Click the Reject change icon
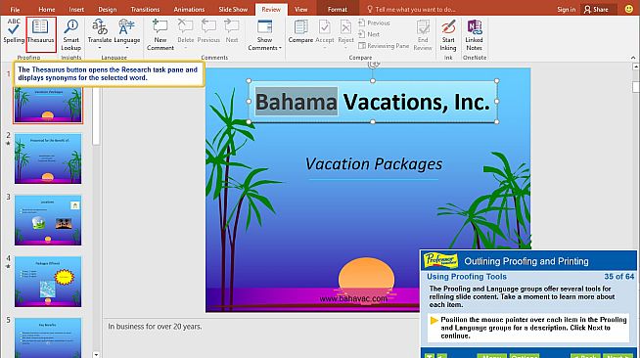Image resolution: width=640 pixels, height=358 pixels. tap(345, 27)
